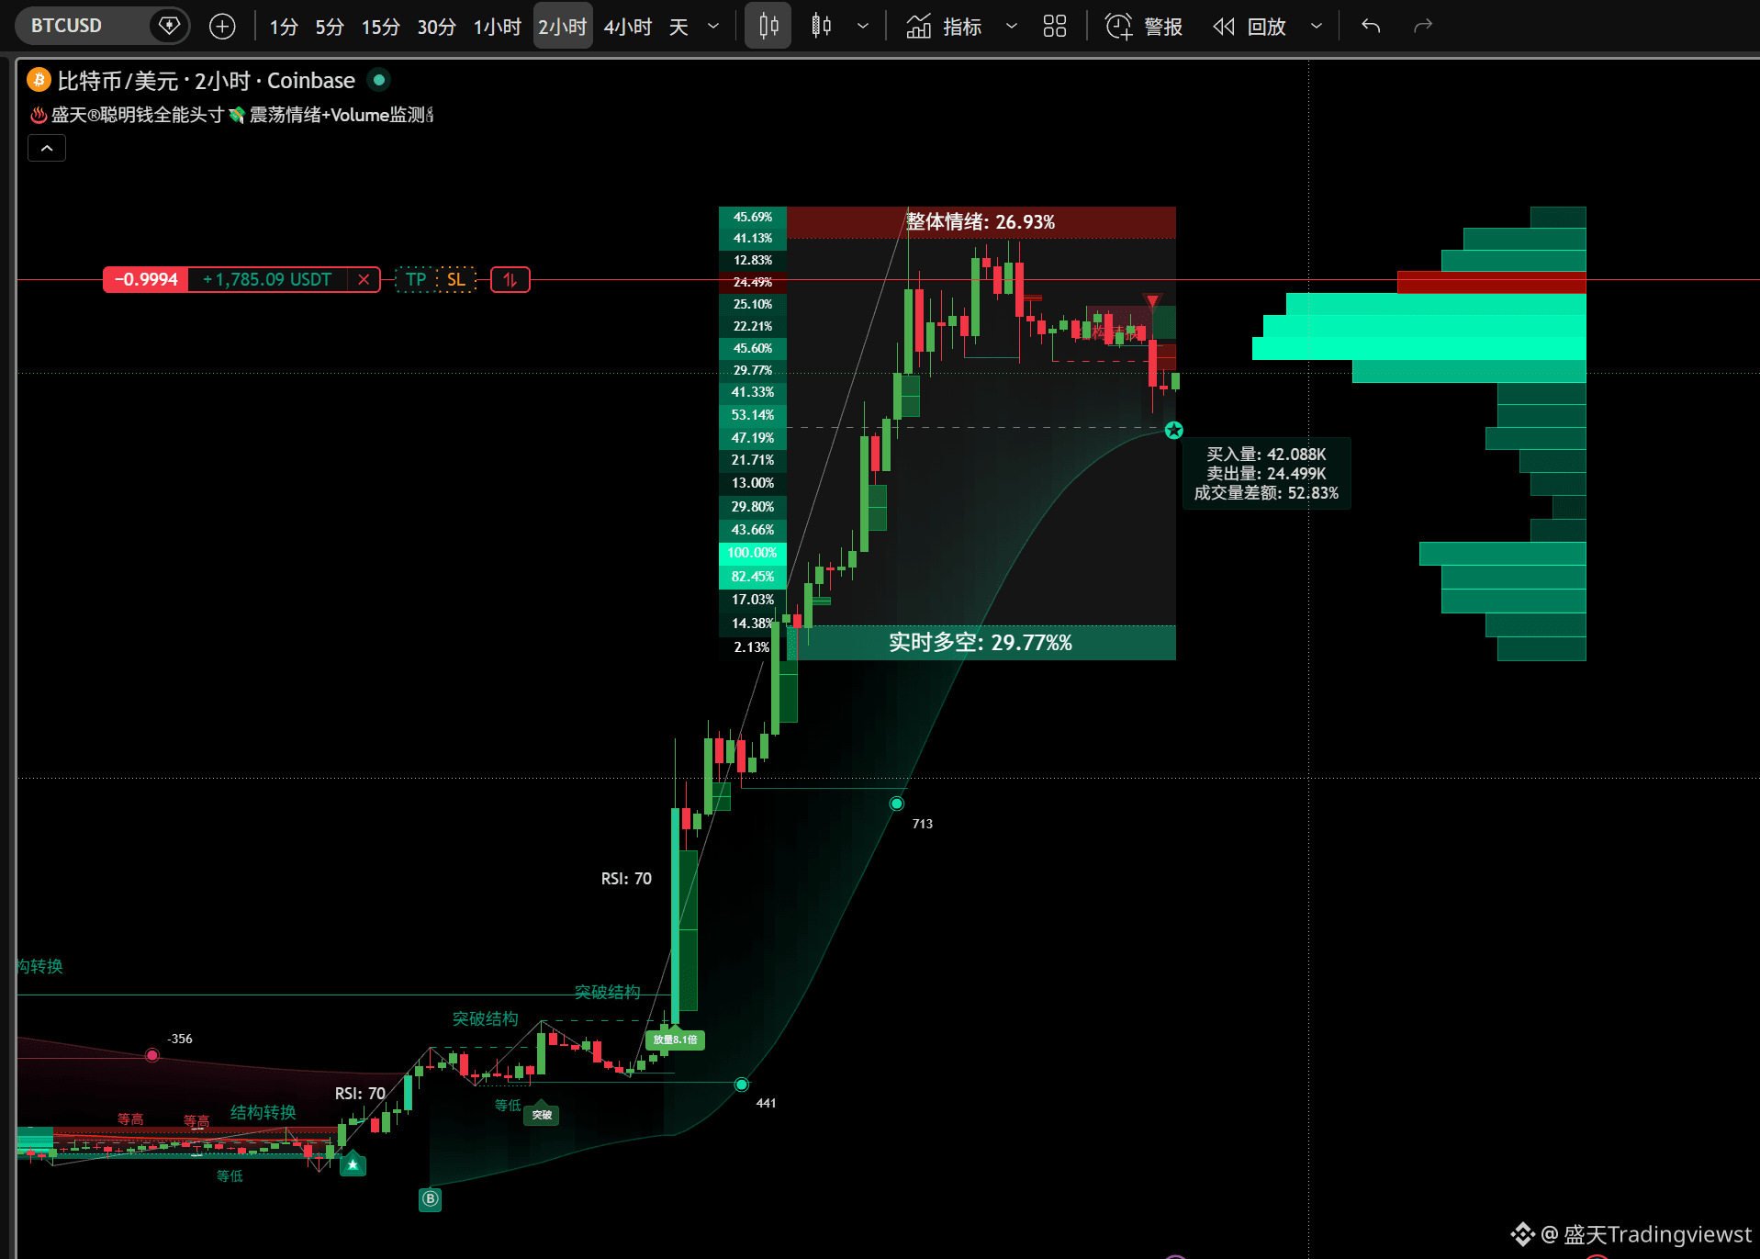The width and height of the screenshot is (1760, 1259).
Task: Click the second candle-style icon
Action: pos(822,27)
